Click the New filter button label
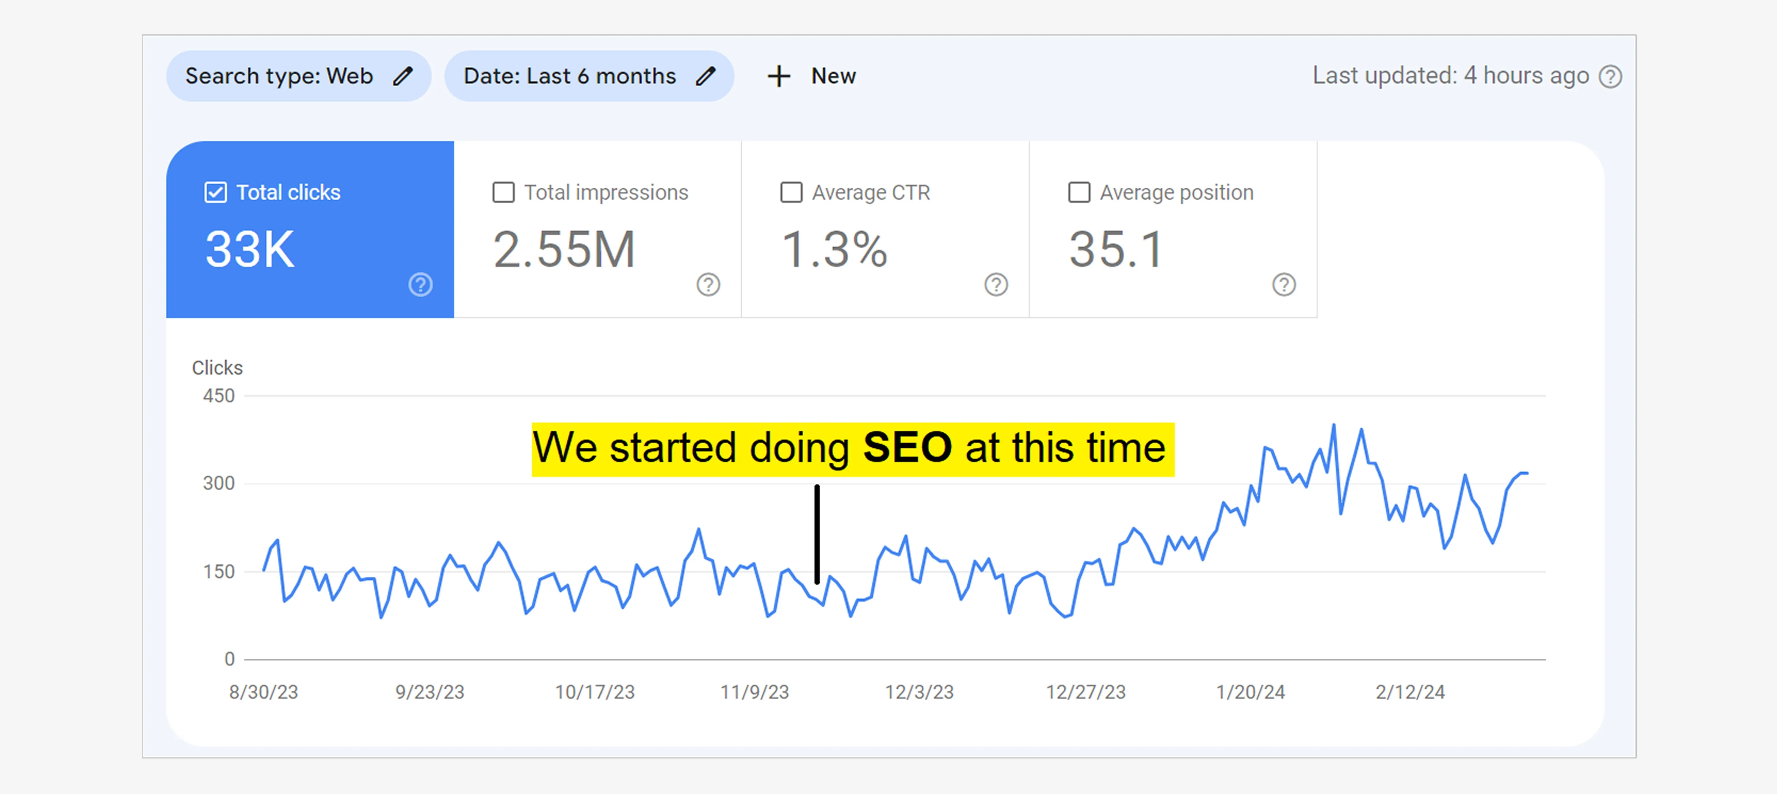 click(833, 76)
